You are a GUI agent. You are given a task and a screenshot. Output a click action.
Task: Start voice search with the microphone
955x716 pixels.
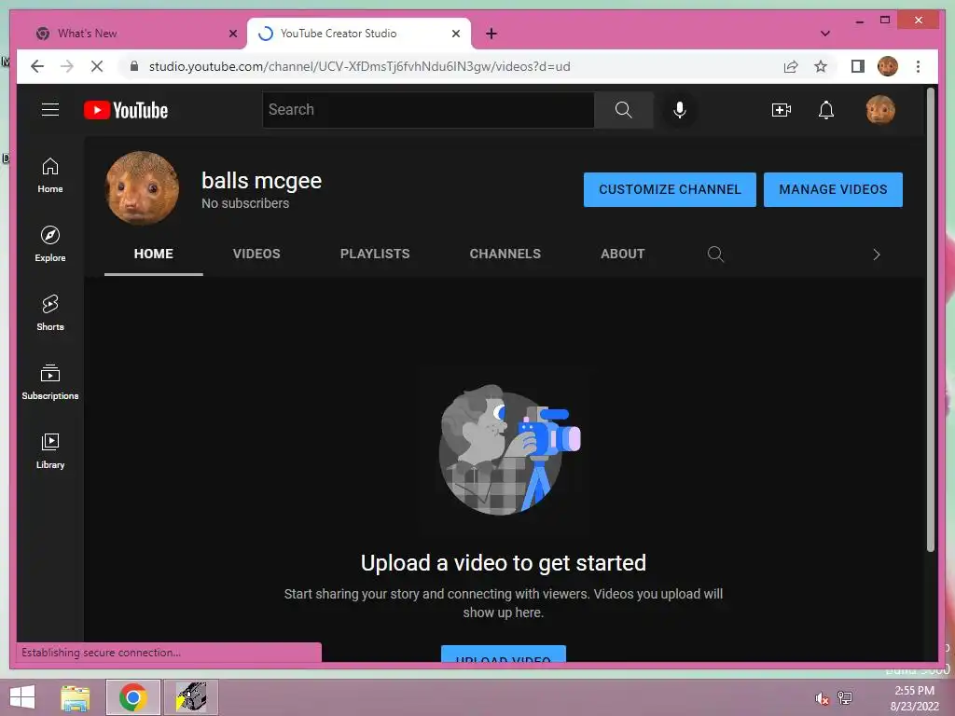pos(680,110)
